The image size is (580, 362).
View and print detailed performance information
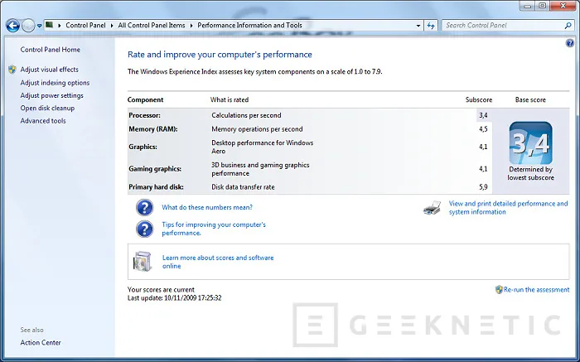point(508,208)
